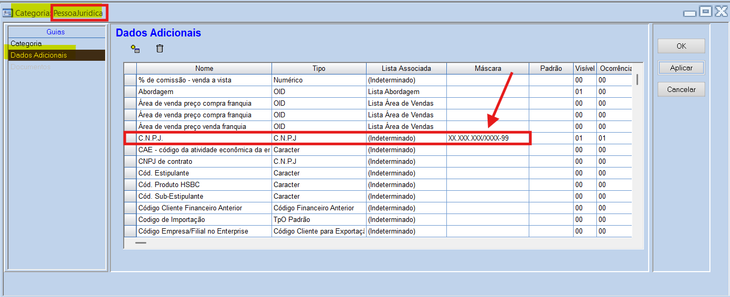The height and width of the screenshot is (297, 730).
Task: Select '% de comissão - venda a vista' row name
Action: pyautogui.click(x=204, y=80)
